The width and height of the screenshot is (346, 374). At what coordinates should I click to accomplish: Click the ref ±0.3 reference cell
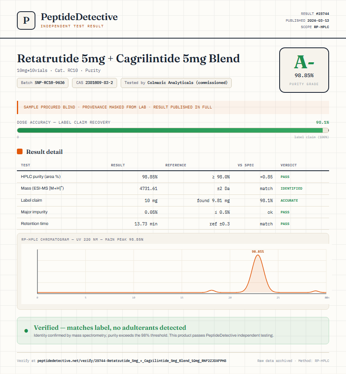point(220,224)
